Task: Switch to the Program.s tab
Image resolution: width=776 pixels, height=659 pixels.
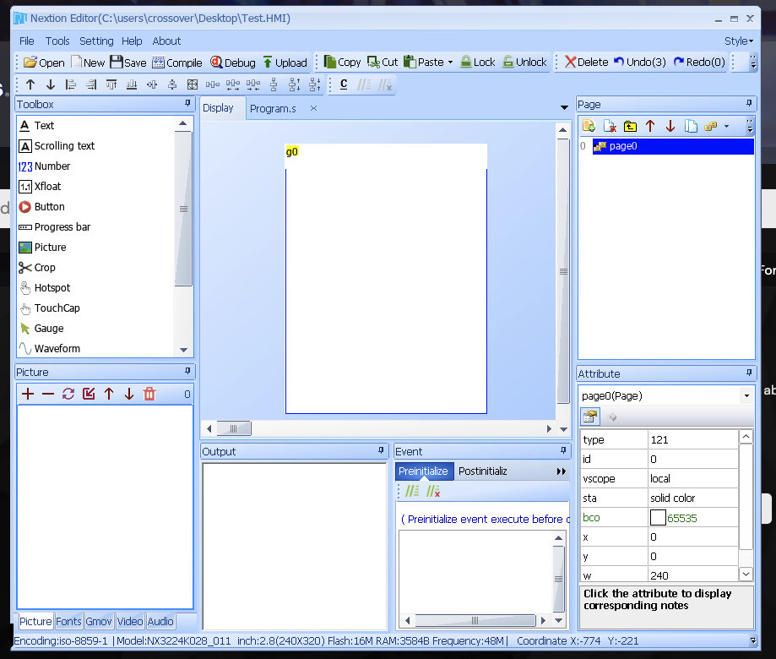Action: 273,108
